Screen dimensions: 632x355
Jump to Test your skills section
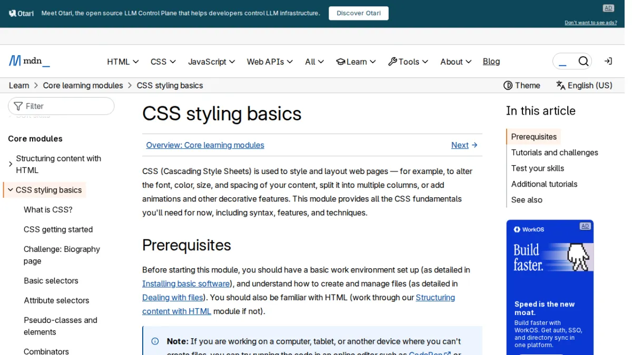(x=537, y=168)
